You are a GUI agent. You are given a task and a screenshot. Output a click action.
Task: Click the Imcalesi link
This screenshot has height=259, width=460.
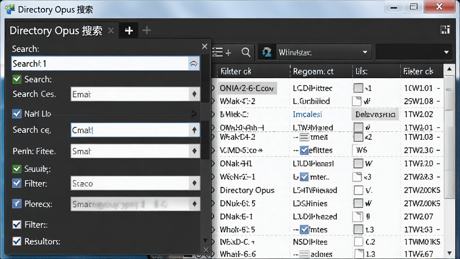point(307,114)
